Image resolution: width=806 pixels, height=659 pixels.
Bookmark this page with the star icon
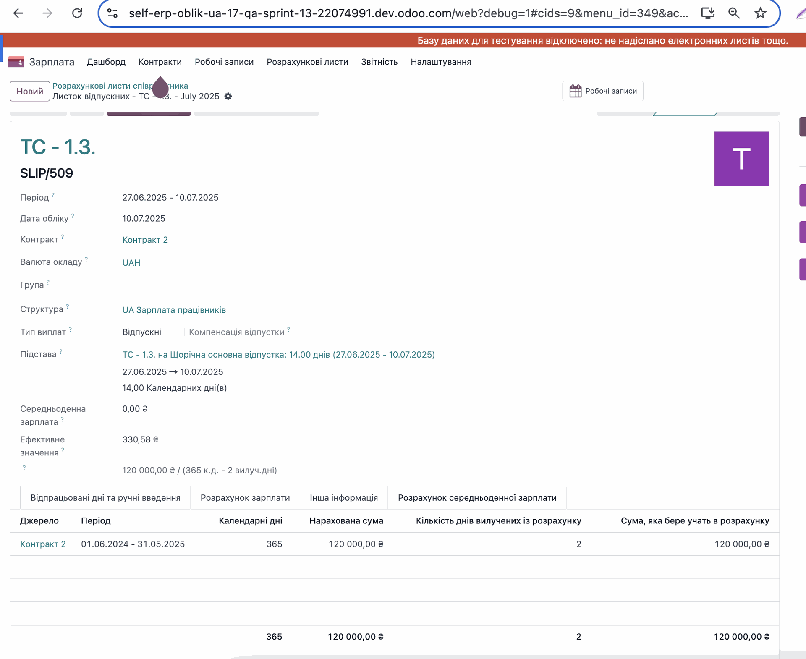coord(760,13)
